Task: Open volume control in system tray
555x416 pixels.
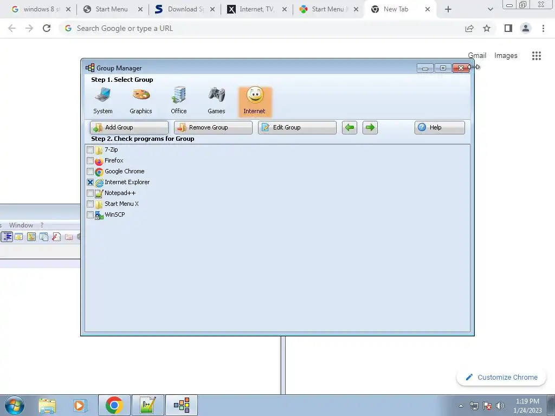Action: tap(500, 406)
